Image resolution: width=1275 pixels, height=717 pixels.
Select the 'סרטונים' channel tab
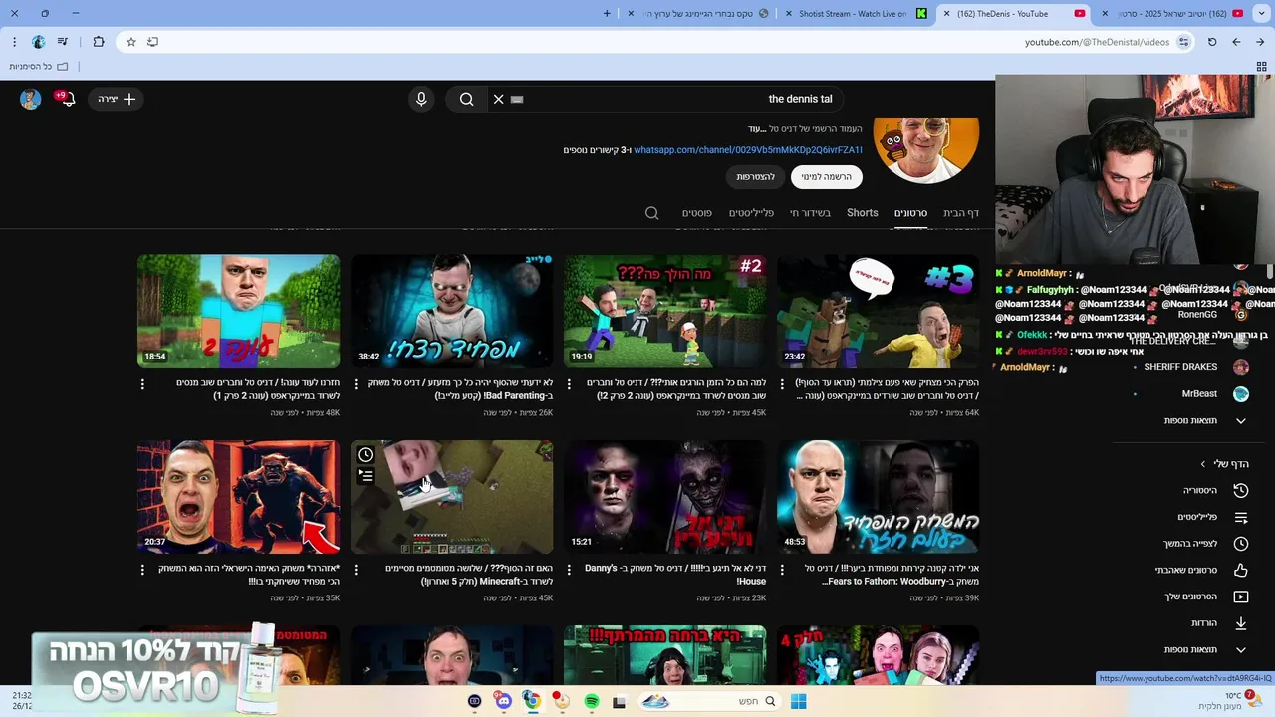910,213
